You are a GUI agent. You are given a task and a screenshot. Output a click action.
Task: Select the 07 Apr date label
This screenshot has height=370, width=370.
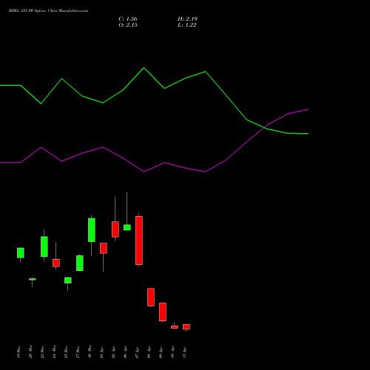pyautogui.click(x=137, y=352)
